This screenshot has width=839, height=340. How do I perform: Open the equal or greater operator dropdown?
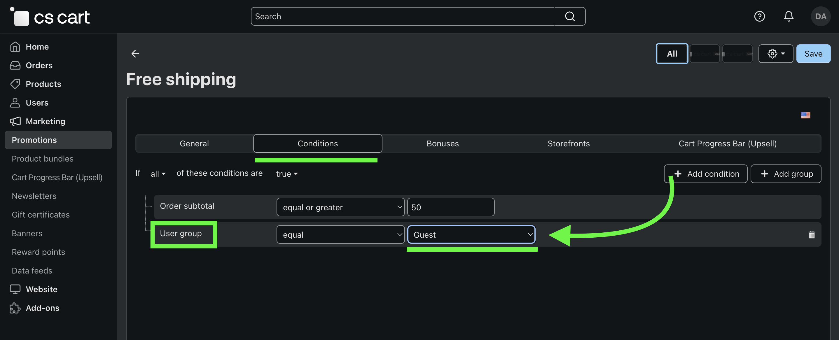[340, 207]
